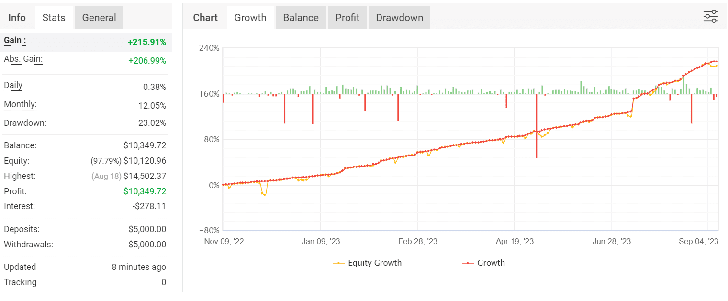Show the Profit chart
The height and width of the screenshot is (301, 728).
pyautogui.click(x=347, y=17)
